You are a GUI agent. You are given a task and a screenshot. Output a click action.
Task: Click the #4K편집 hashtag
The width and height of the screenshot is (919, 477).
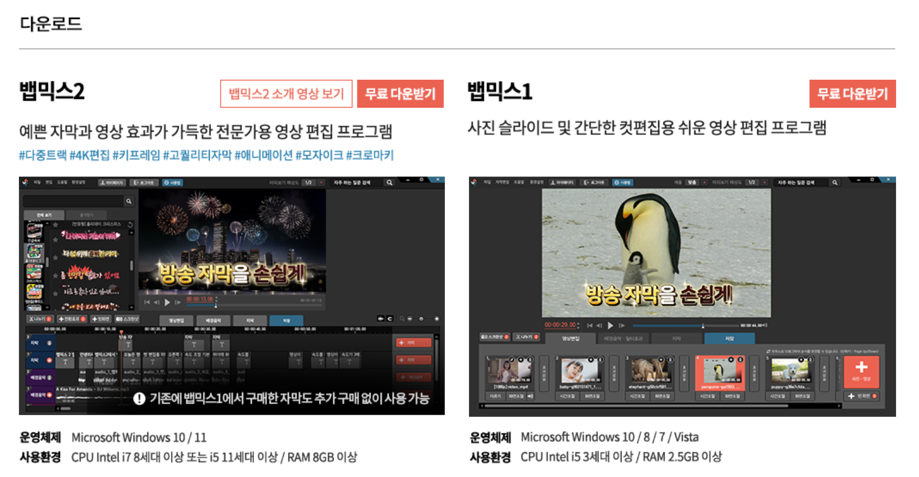(x=89, y=155)
